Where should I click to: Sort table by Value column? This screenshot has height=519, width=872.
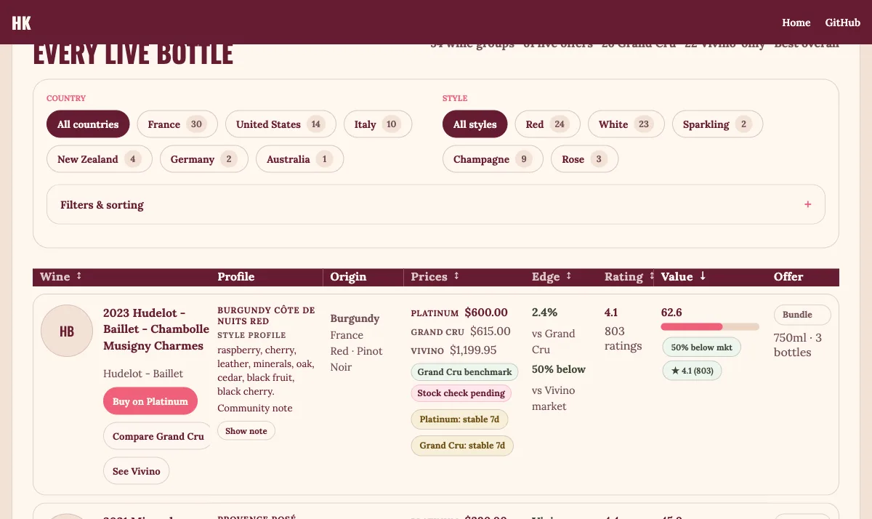tap(684, 276)
